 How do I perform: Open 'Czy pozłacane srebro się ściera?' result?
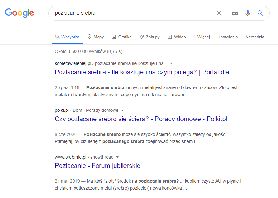tap(141, 119)
